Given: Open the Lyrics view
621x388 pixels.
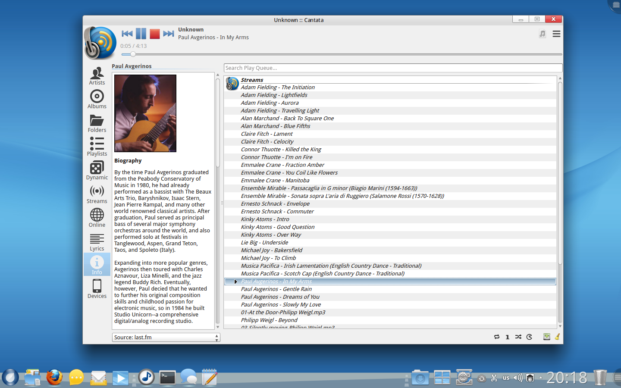Looking at the screenshot, I should click(x=97, y=242).
